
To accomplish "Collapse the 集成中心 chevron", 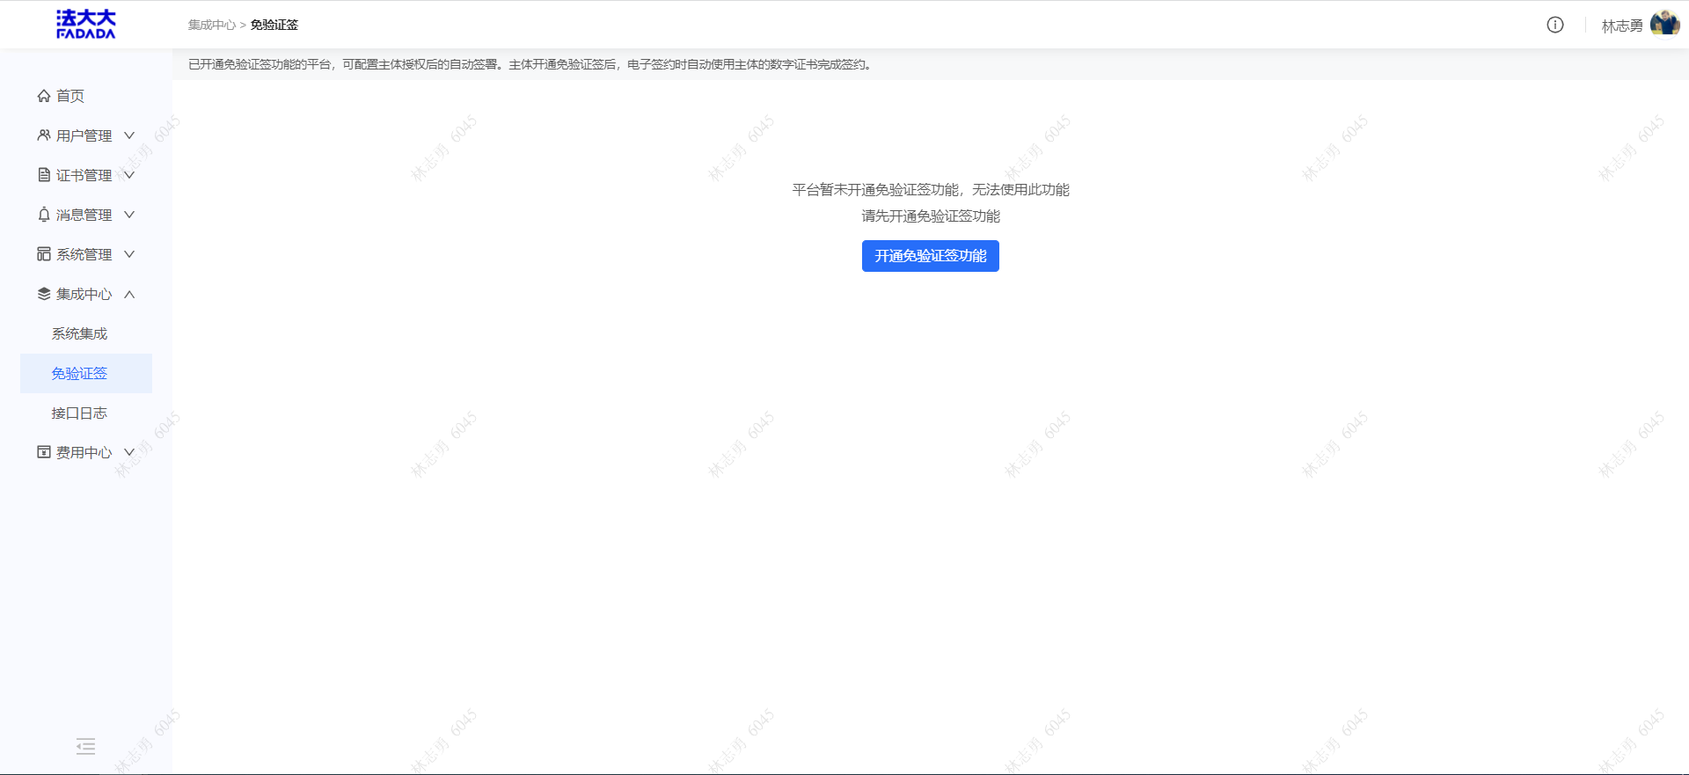I will pyautogui.click(x=129, y=294).
